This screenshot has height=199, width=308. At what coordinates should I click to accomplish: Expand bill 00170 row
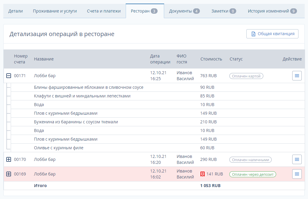tap(9, 159)
